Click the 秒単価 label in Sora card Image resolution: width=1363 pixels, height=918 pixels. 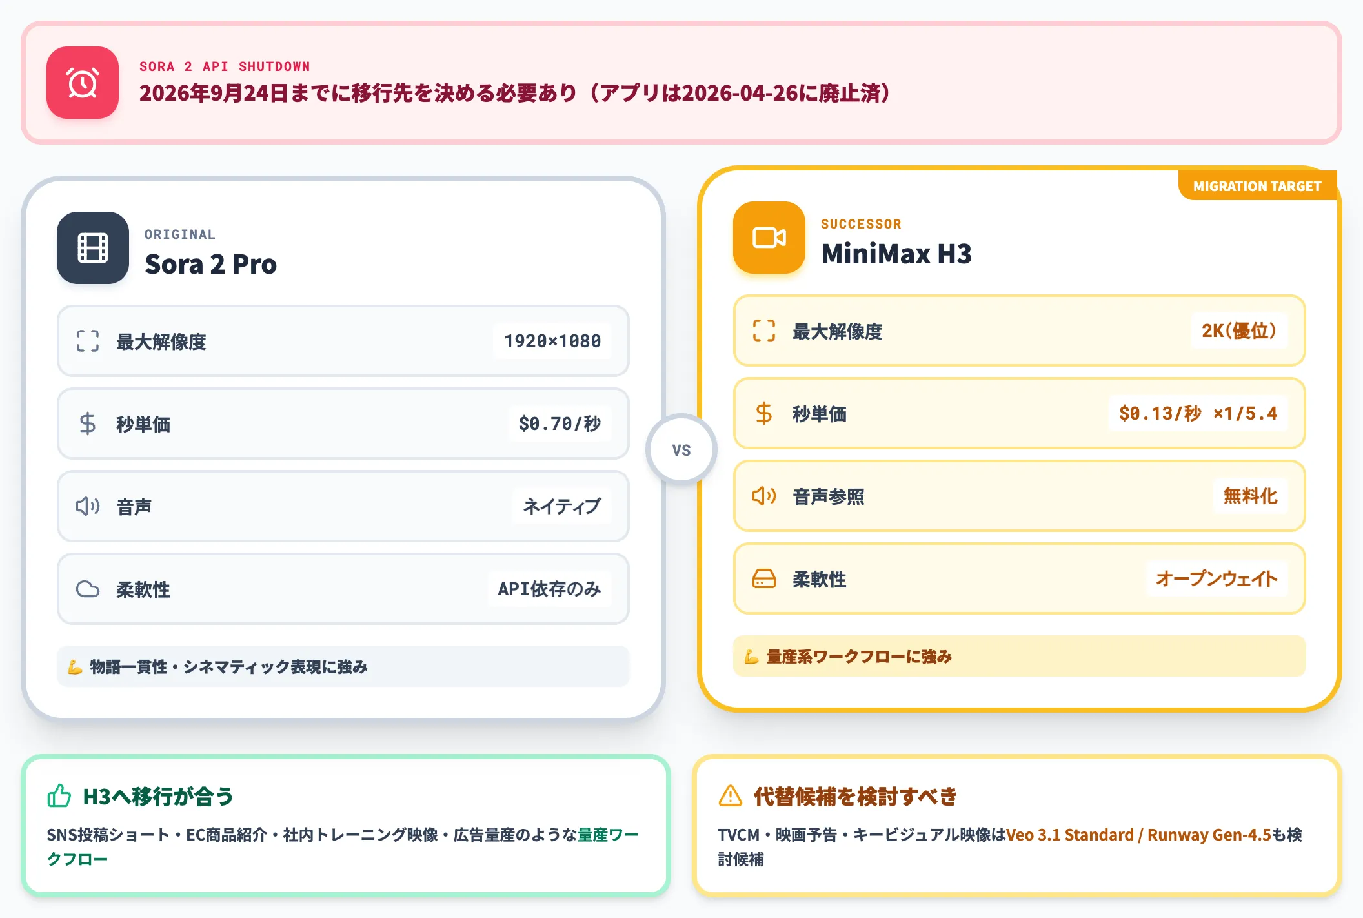pos(143,424)
